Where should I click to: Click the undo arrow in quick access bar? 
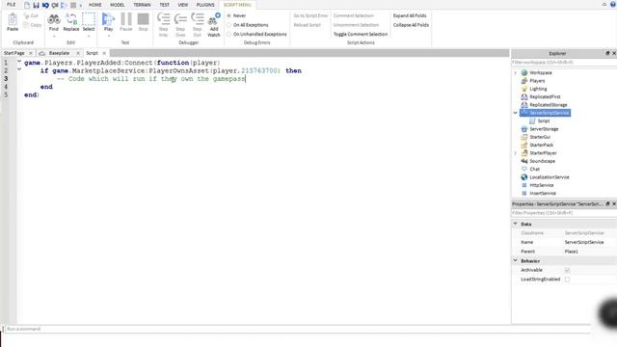tap(45, 5)
